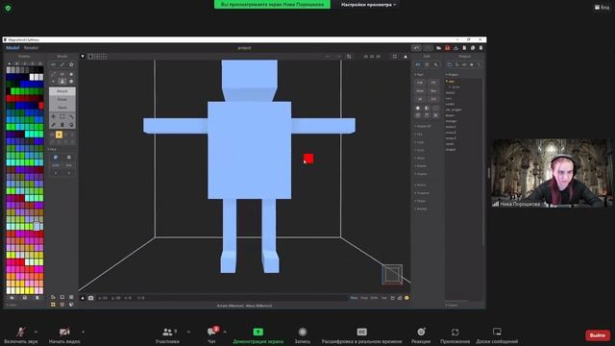Open project folder icon in top toolbar
615x346 pixels.
[x=439, y=48]
